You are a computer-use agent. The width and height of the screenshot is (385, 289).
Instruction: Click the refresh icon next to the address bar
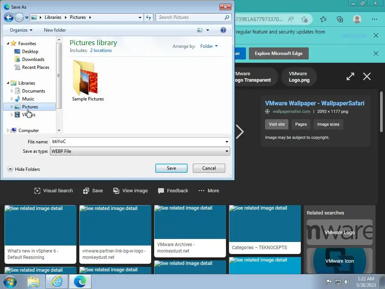(x=149, y=17)
